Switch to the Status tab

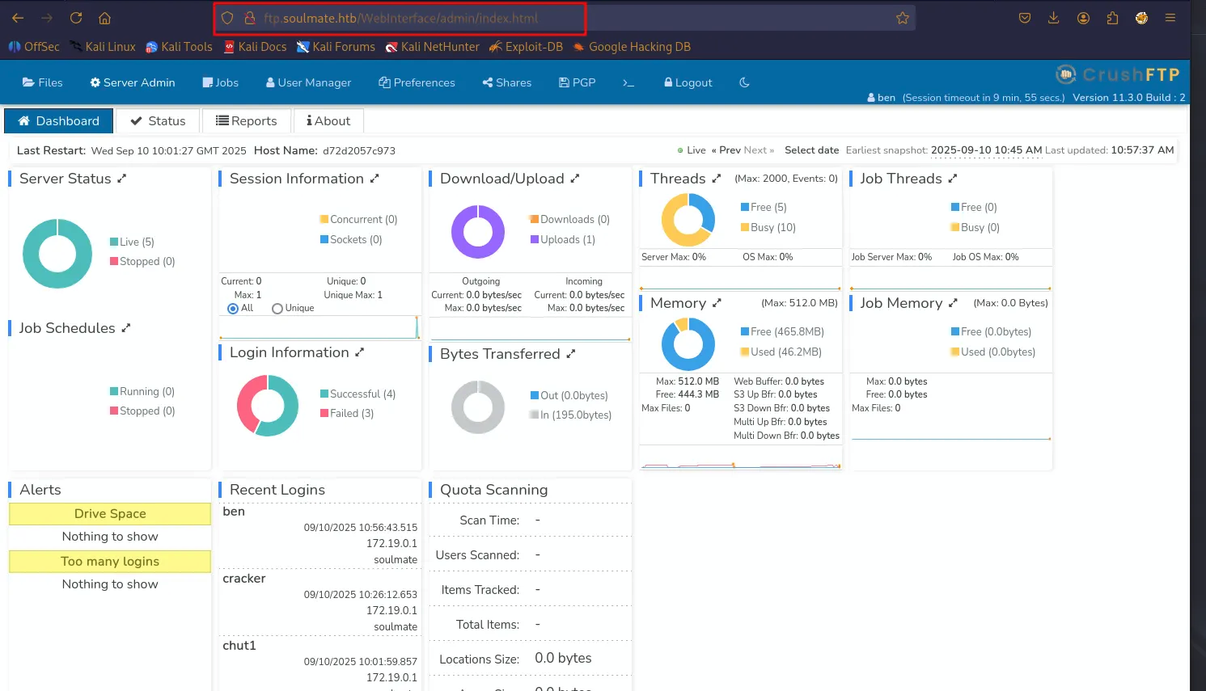coord(158,121)
